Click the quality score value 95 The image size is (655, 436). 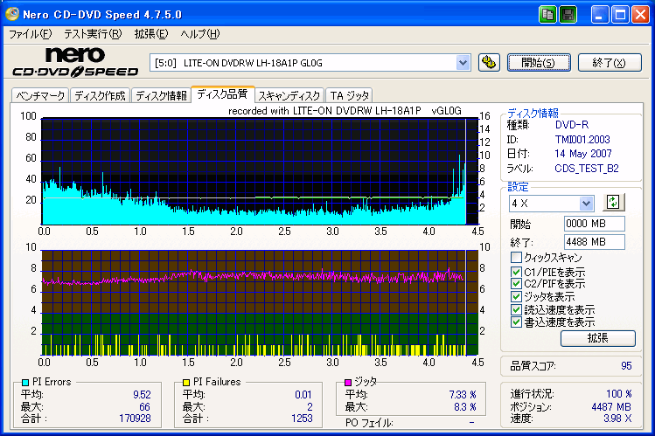[626, 366]
